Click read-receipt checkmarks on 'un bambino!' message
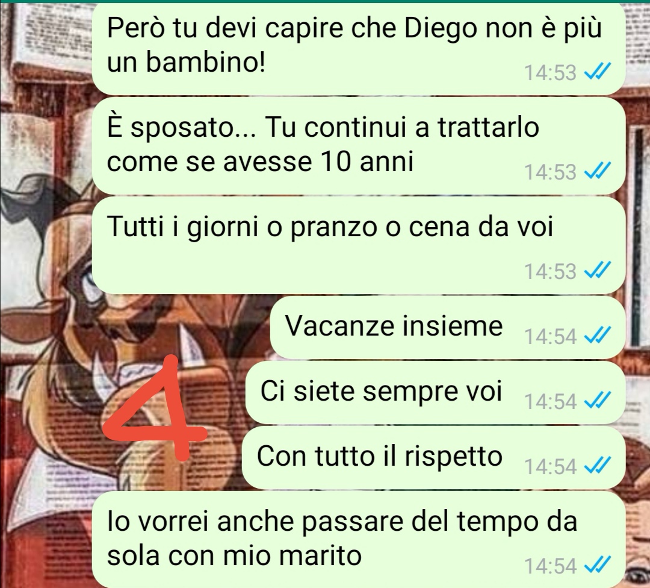Viewport: 650px width, 588px height. click(x=597, y=71)
